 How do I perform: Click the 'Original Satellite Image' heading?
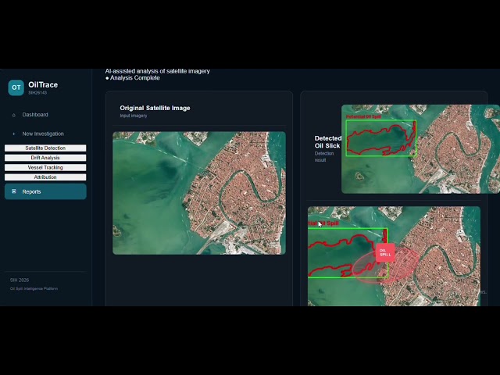(x=155, y=108)
